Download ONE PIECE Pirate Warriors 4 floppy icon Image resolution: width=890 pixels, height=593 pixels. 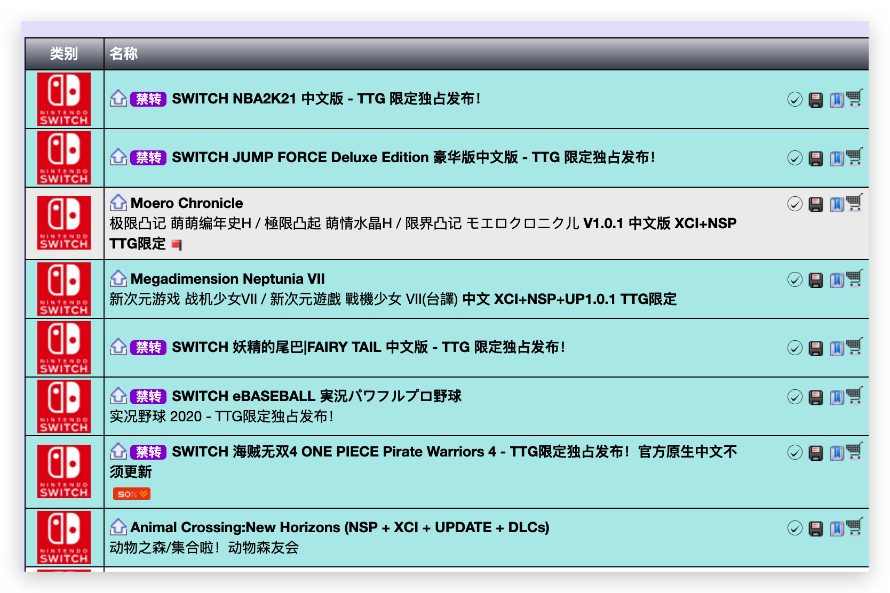[815, 453]
